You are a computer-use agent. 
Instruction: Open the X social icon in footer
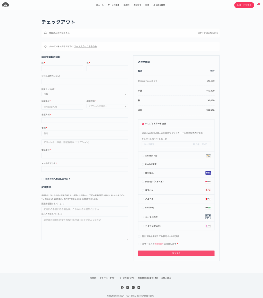128,288
